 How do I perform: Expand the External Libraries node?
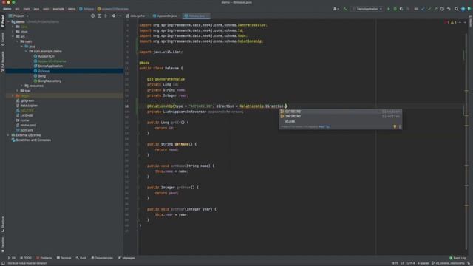[x=8, y=135]
